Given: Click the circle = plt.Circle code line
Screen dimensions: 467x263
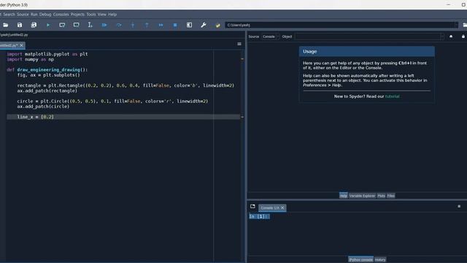Looking at the screenshot, I should [x=112, y=101].
